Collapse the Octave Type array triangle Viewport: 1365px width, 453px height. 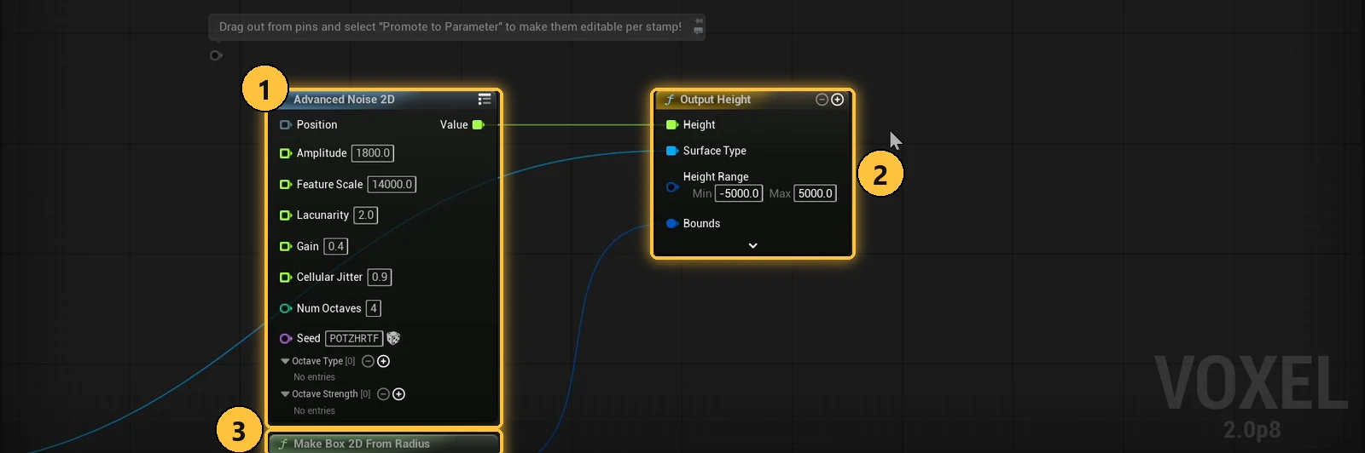(285, 361)
